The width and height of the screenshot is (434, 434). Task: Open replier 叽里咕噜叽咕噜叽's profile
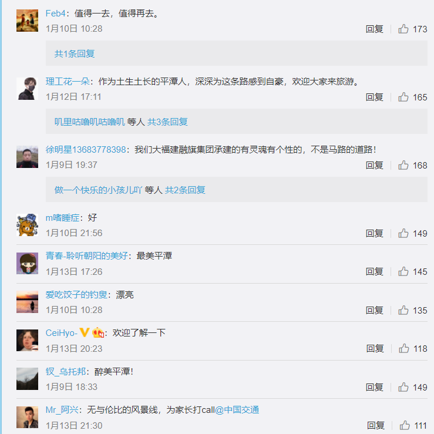(x=89, y=122)
